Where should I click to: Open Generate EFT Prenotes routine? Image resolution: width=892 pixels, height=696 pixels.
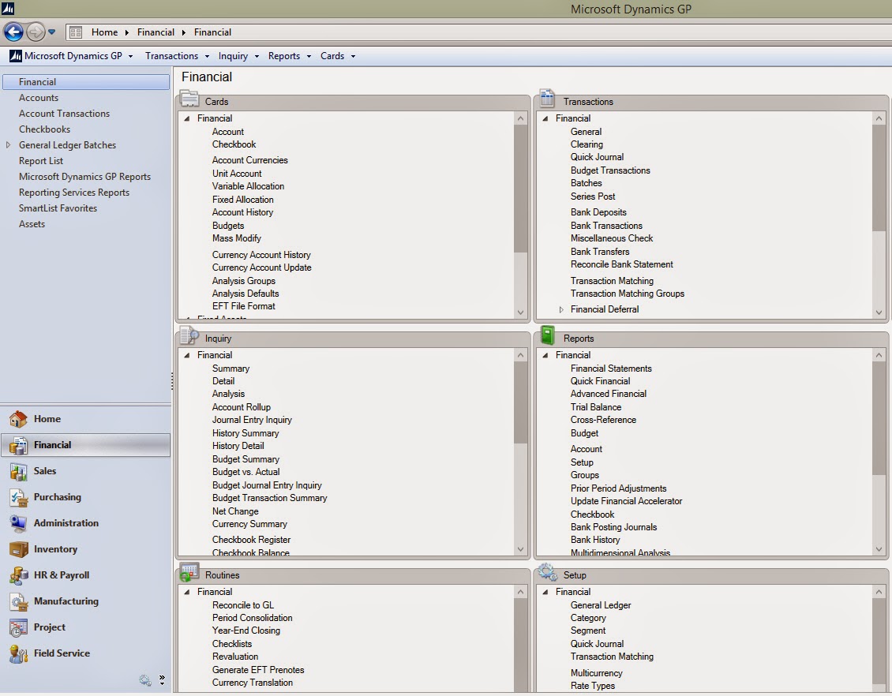coord(258,670)
